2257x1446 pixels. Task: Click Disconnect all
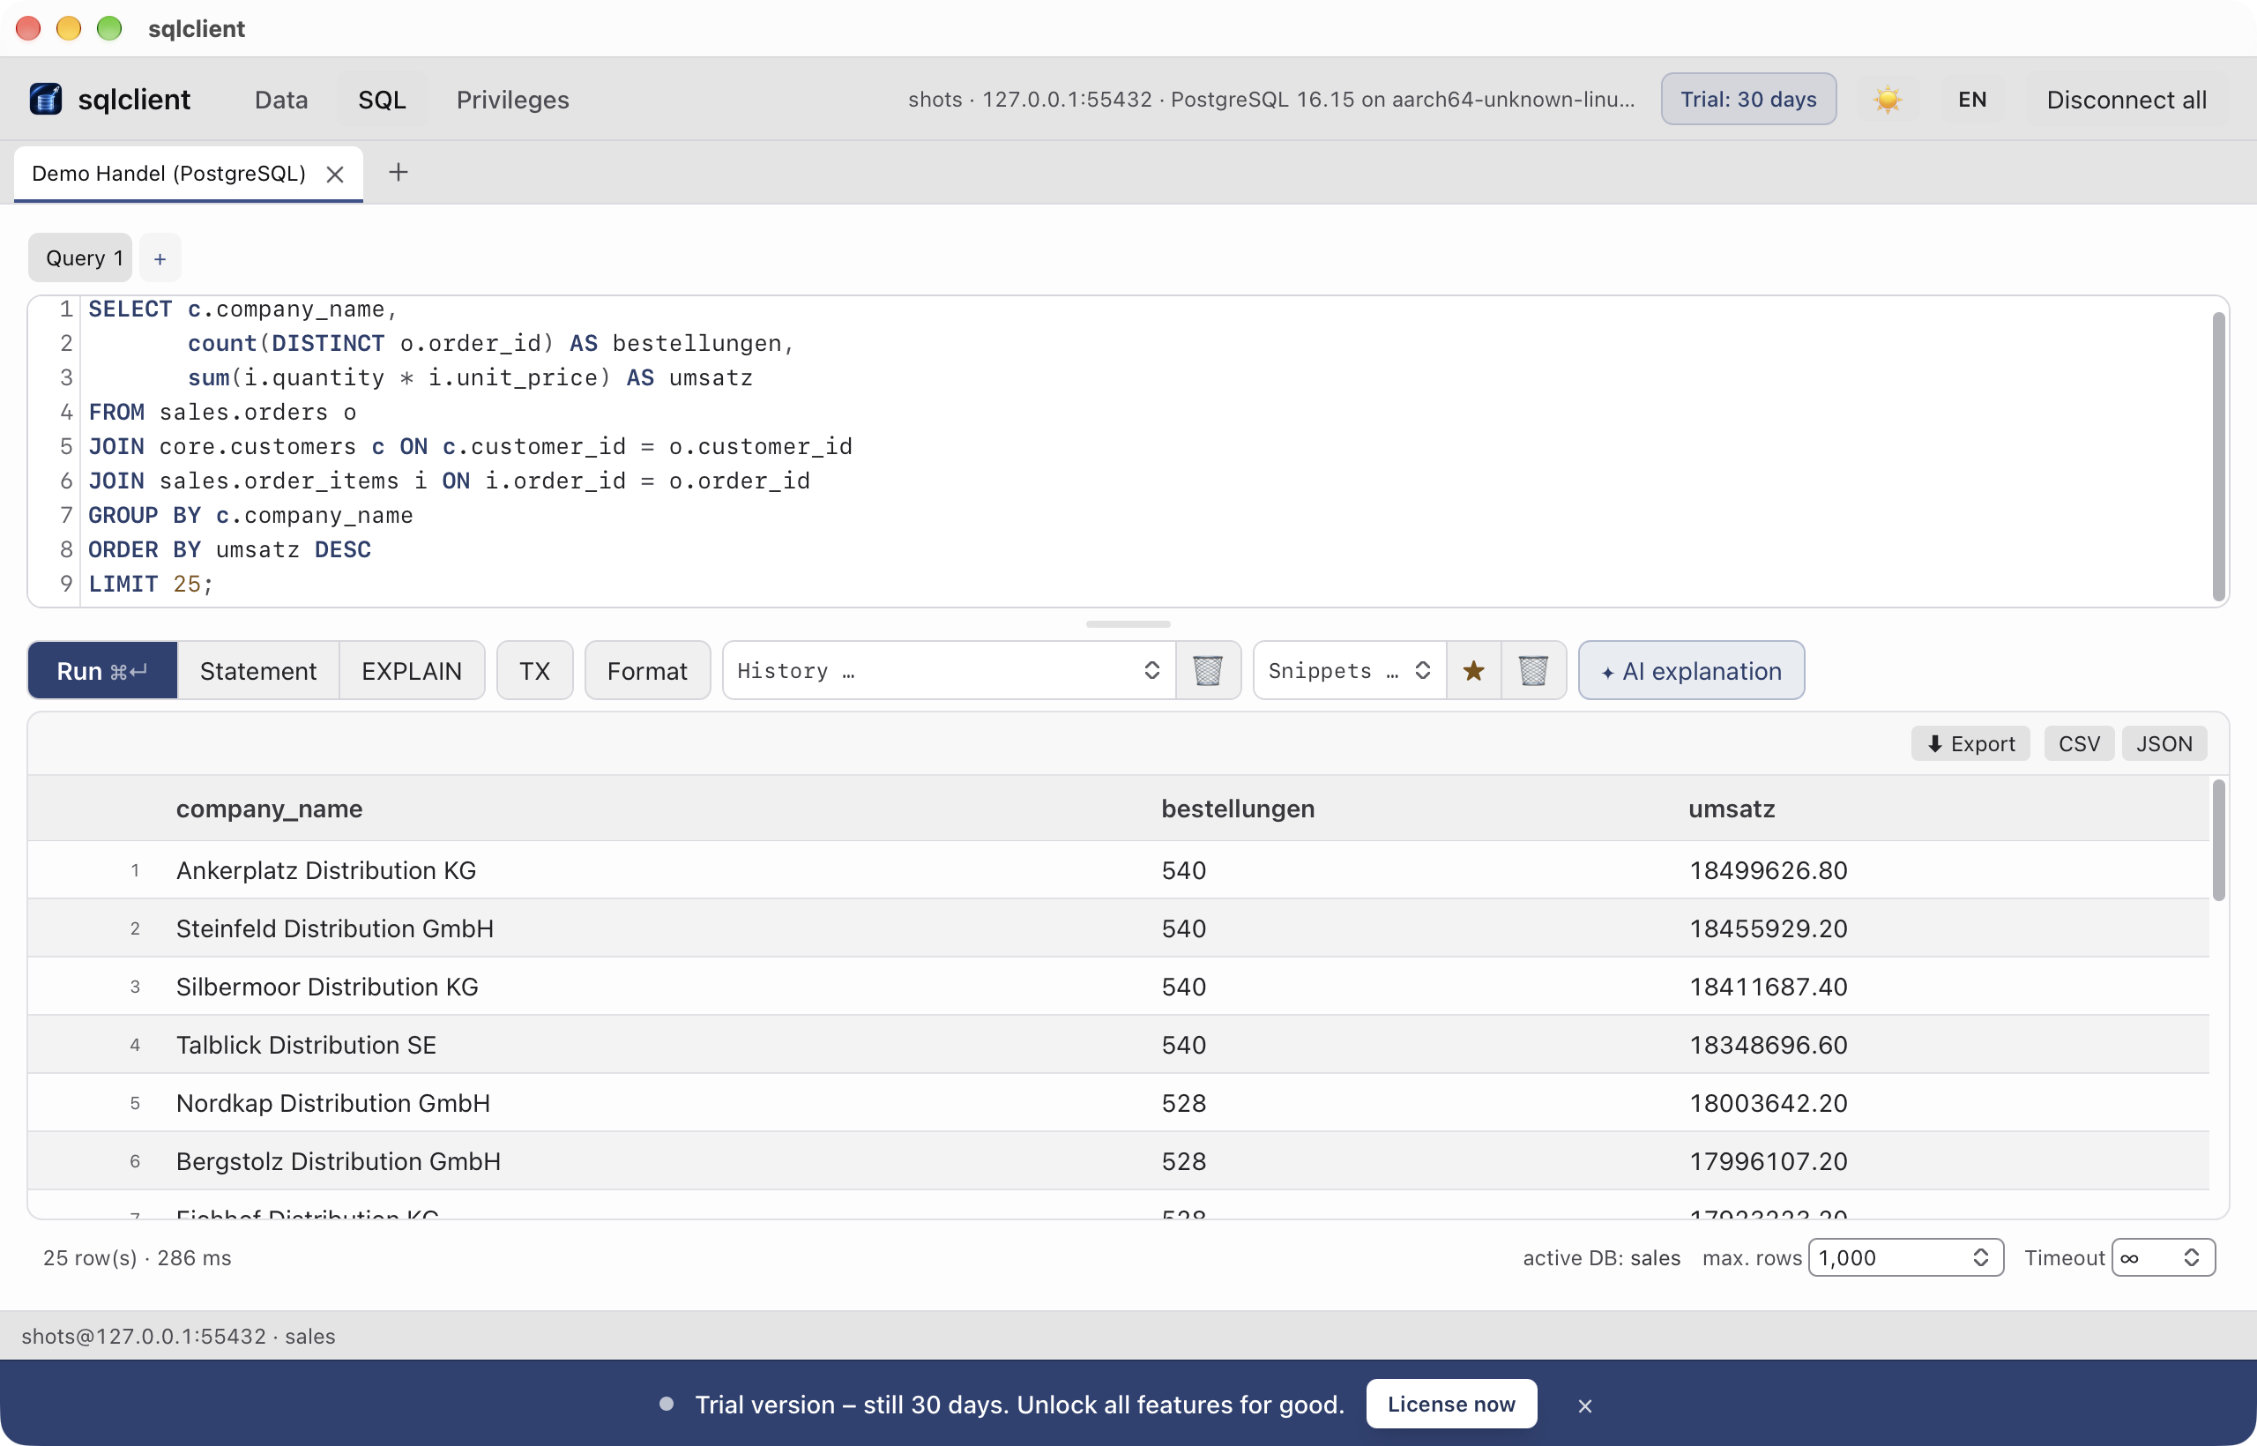point(2127,100)
